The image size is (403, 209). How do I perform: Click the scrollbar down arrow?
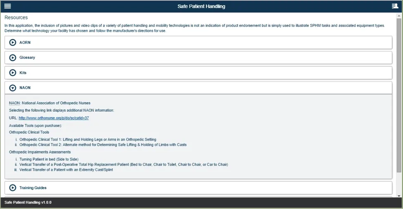[x=398, y=196]
